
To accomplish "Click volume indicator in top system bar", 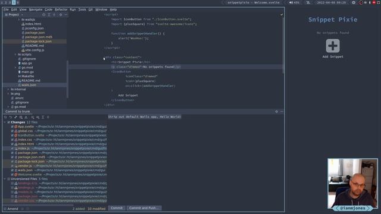I will tap(294, 2).
